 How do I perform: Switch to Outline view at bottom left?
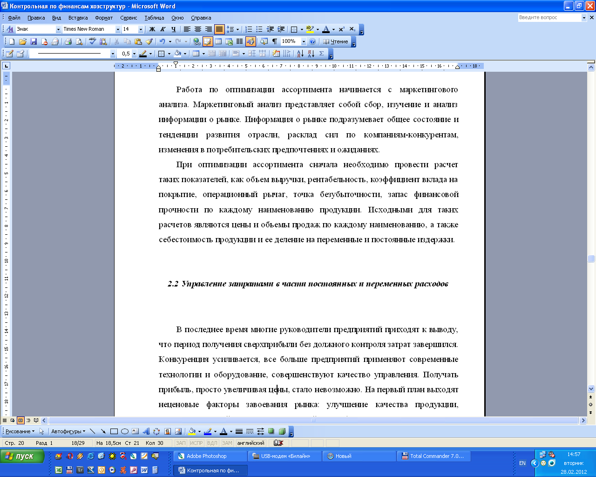coord(28,420)
